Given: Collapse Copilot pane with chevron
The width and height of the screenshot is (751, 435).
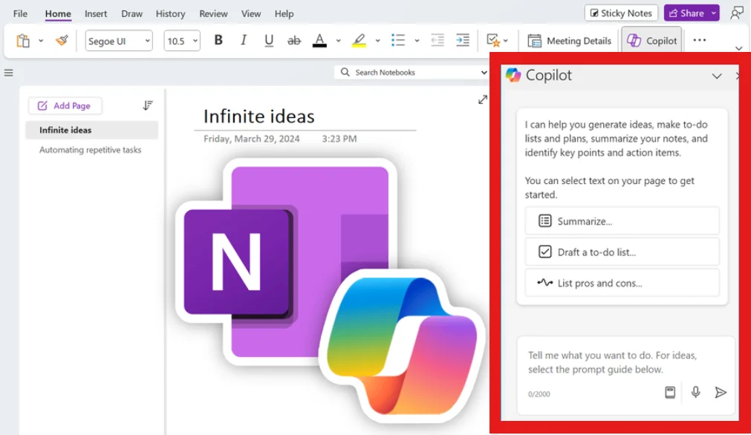Looking at the screenshot, I should tap(717, 76).
